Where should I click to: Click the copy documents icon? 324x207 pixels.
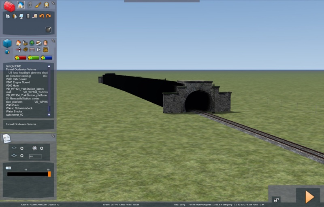click(8, 16)
